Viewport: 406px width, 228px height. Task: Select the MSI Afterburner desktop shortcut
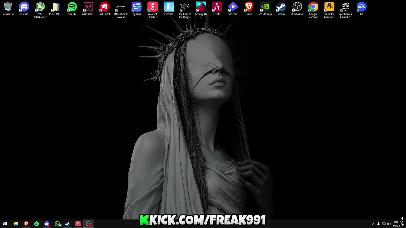pyautogui.click(x=40, y=10)
